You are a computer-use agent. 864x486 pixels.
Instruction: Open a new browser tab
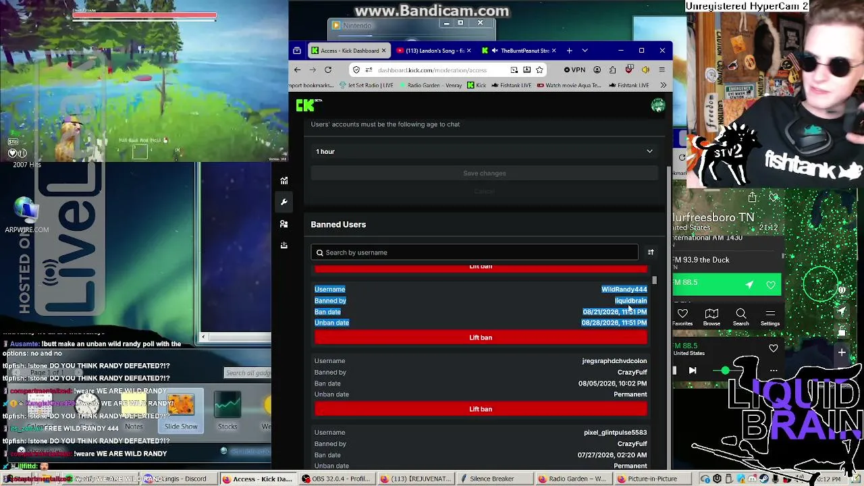[569, 51]
